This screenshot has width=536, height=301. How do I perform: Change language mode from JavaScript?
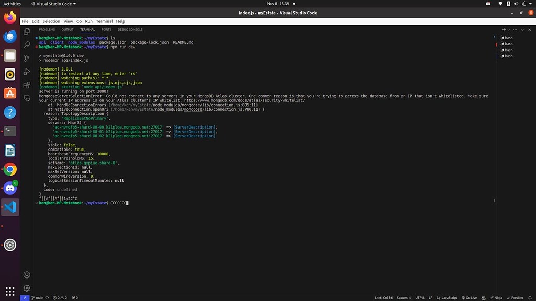(449, 298)
